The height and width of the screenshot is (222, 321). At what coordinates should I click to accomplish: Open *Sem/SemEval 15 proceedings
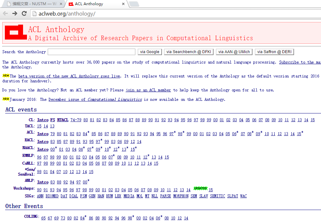coord(91,172)
